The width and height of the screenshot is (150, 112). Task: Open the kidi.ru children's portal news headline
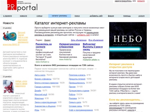[x=23, y=37]
